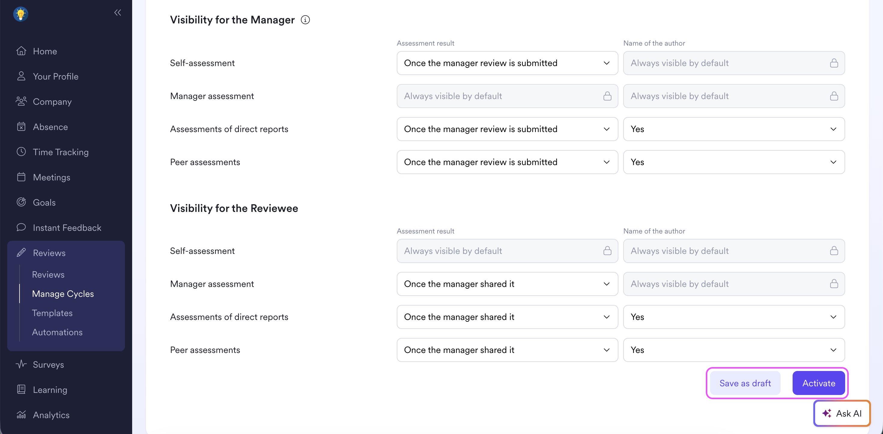Click the lock icon on Manager assessment result field
883x434 pixels.
(x=607, y=96)
